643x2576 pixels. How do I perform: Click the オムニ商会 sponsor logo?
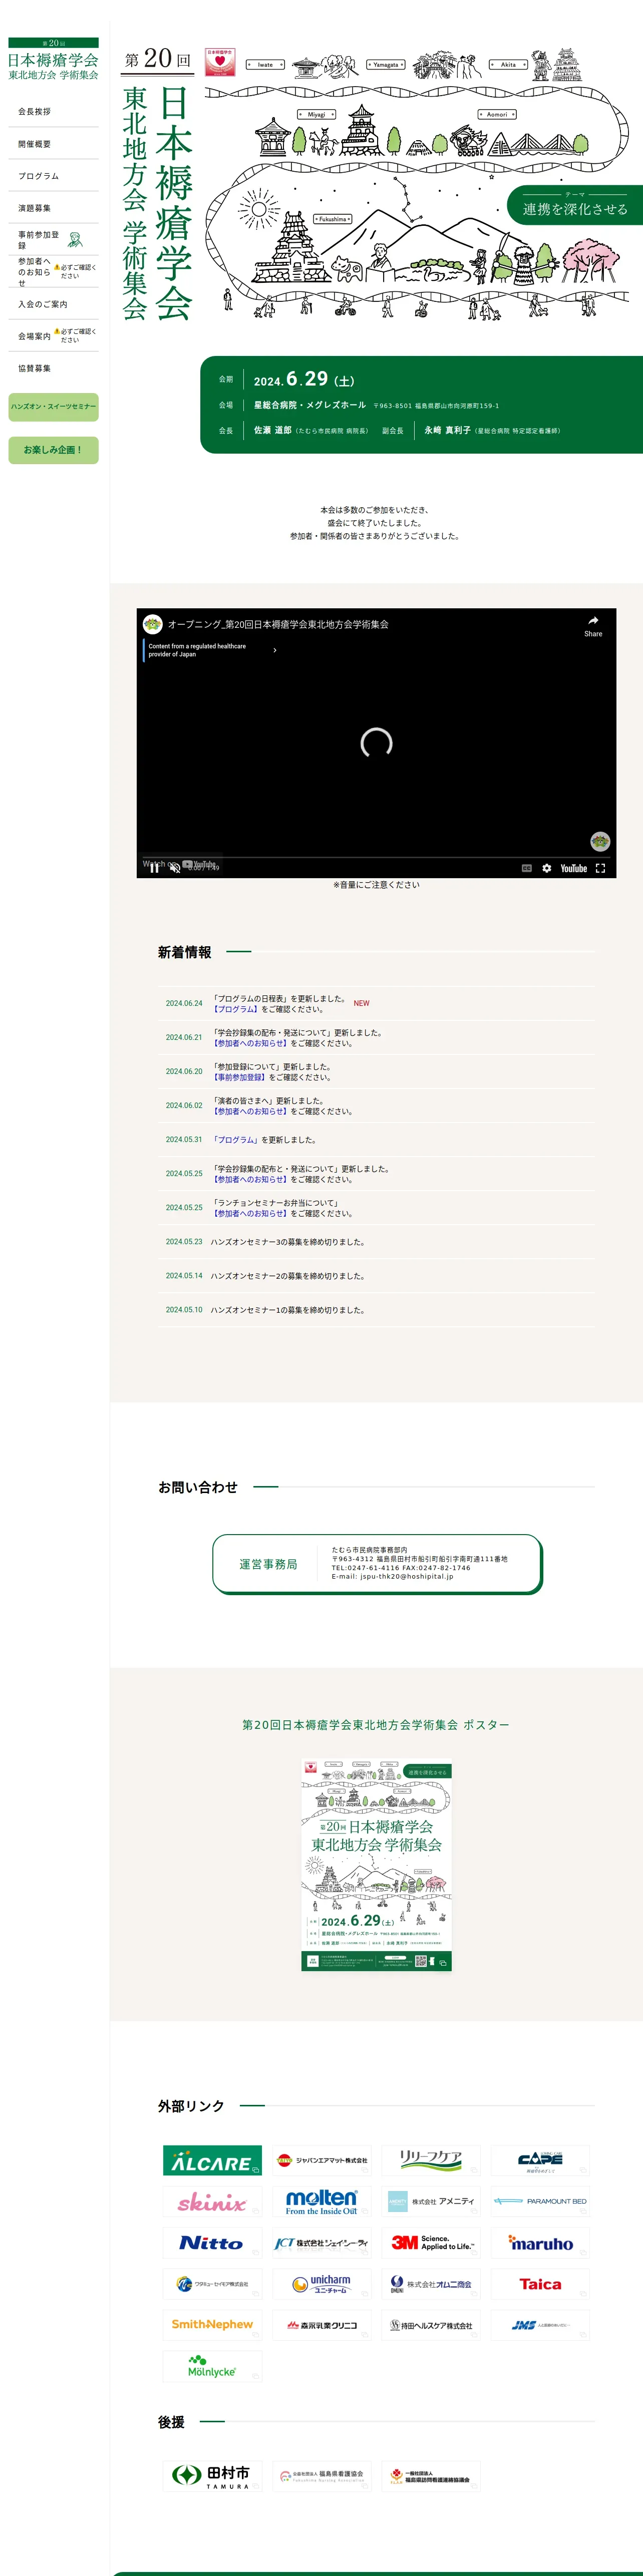pos(431,2284)
